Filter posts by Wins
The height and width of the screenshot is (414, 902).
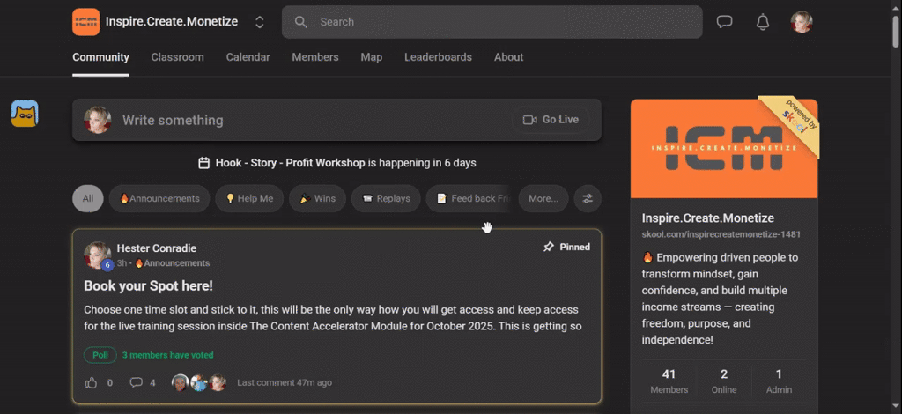[317, 198]
